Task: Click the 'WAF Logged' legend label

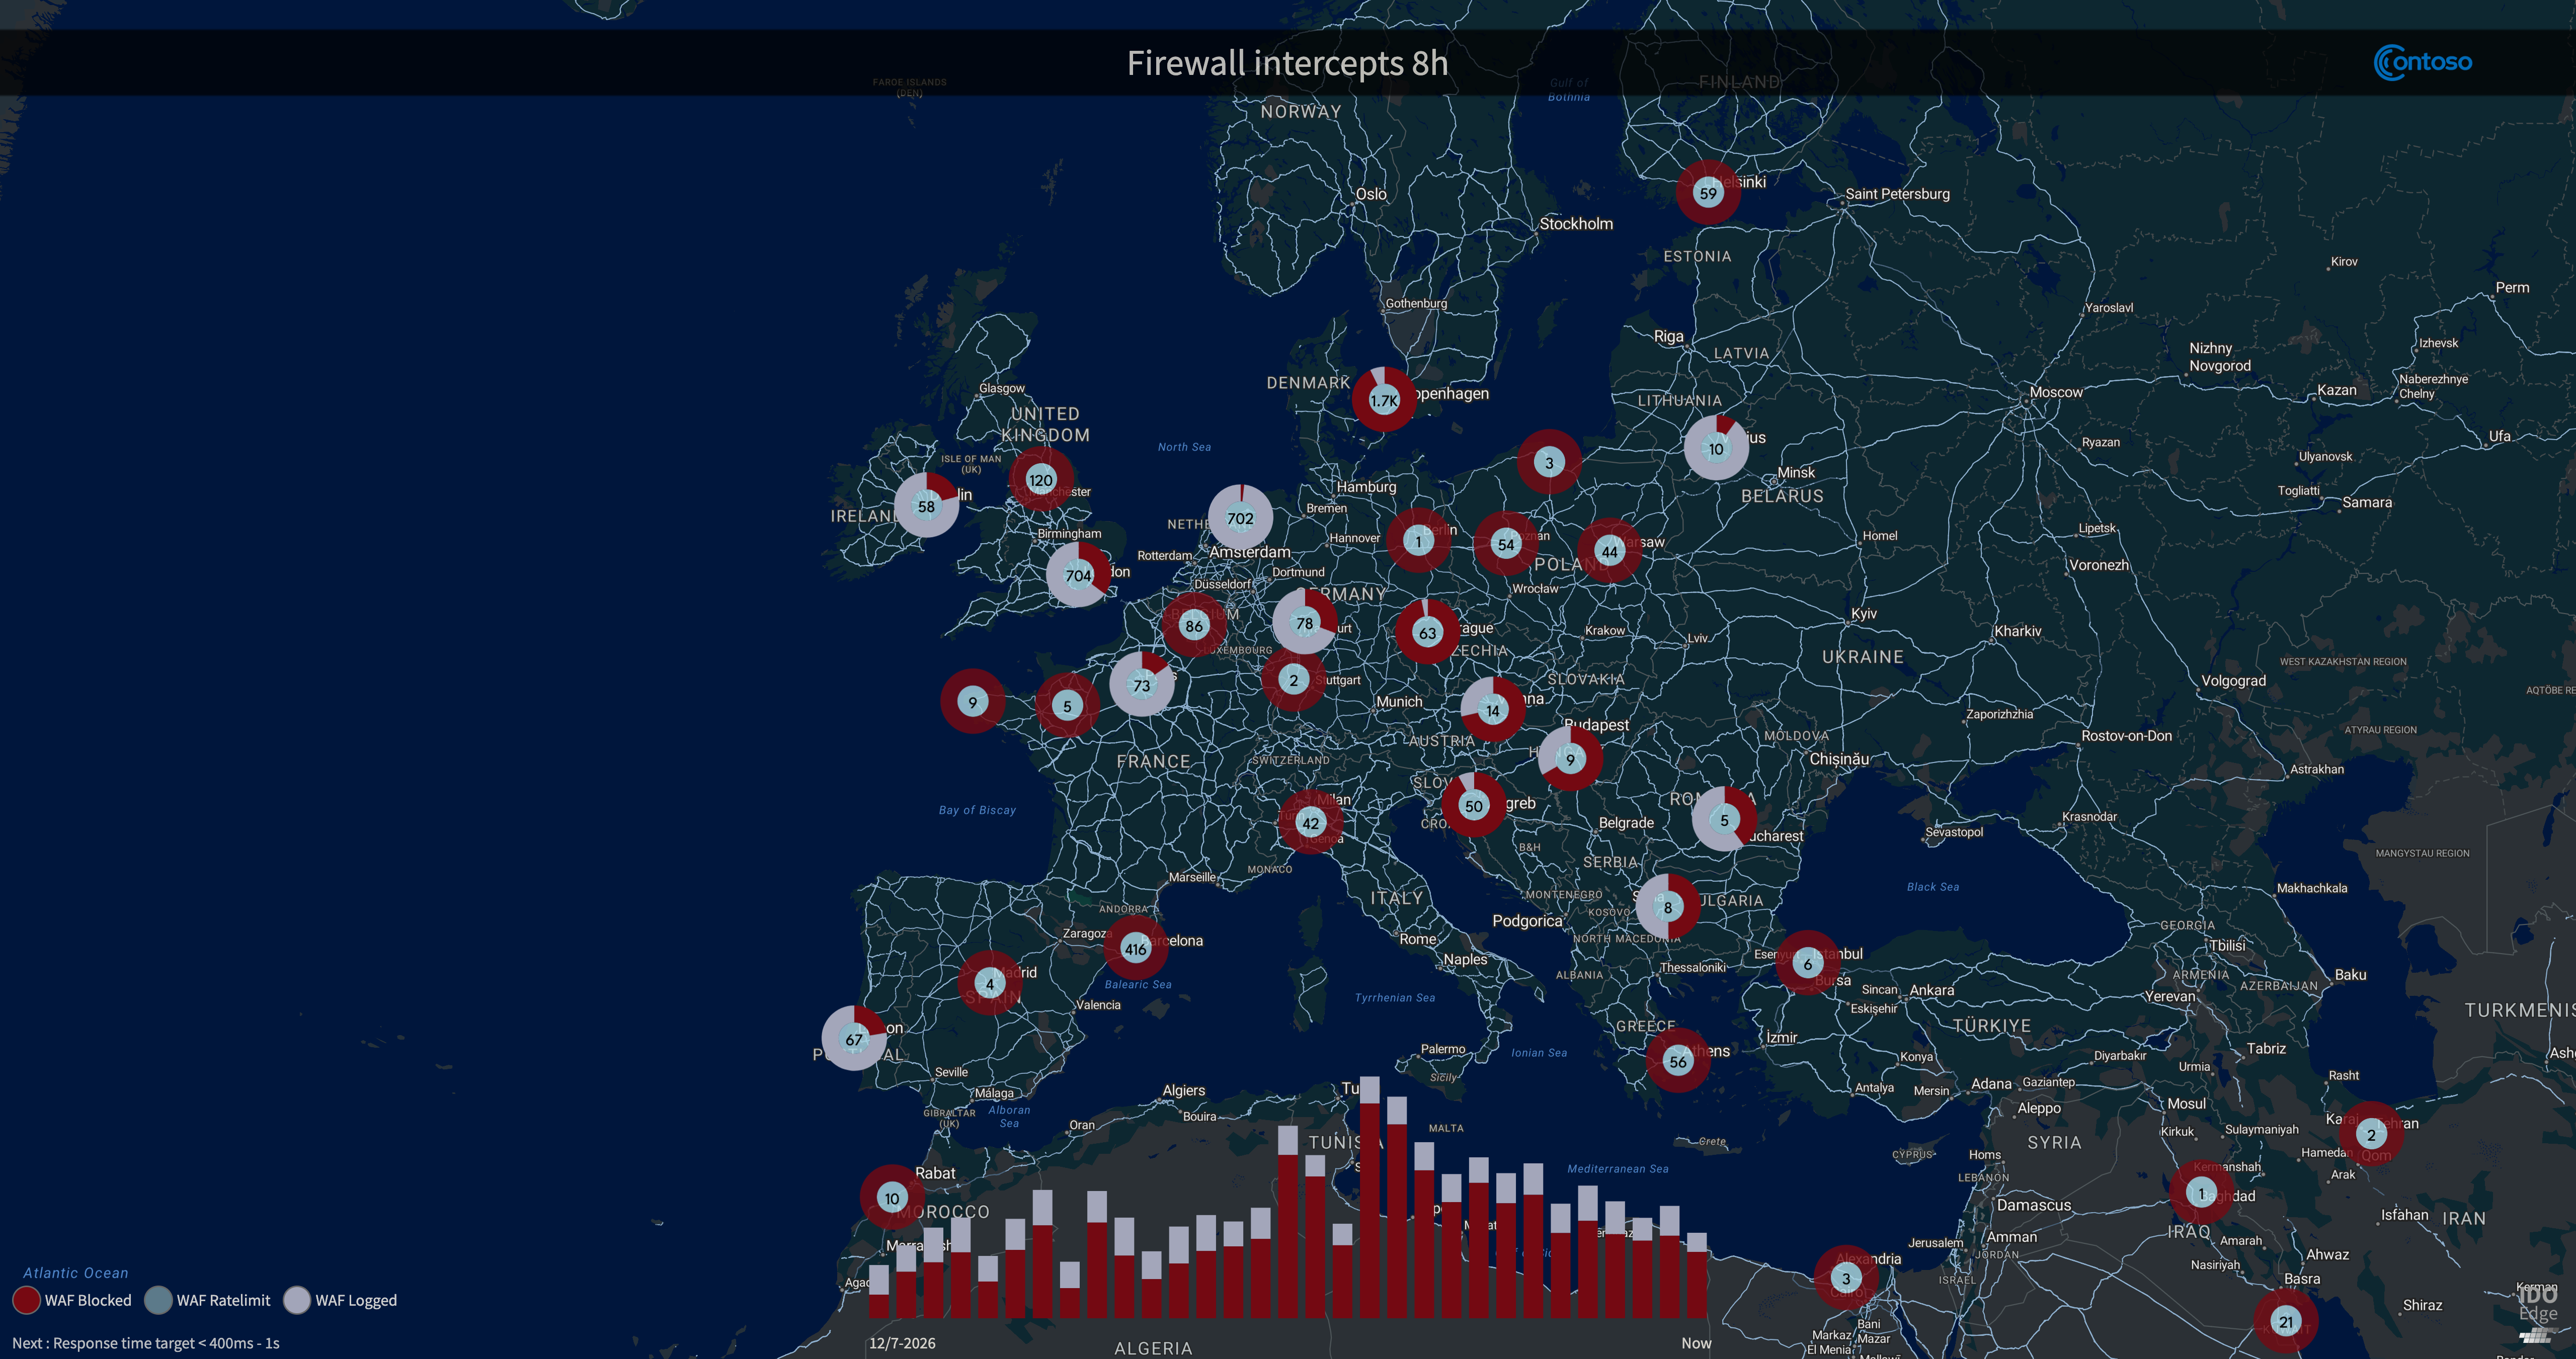Action: pyautogui.click(x=356, y=1300)
